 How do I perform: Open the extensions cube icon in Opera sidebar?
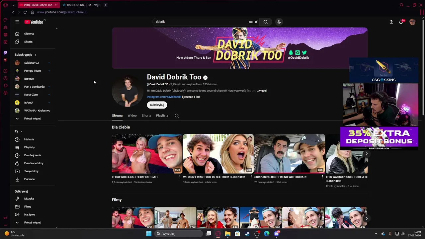tap(5, 86)
